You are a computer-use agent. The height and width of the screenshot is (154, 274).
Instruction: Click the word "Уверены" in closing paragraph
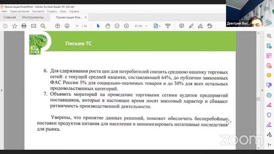[x=61, y=117]
